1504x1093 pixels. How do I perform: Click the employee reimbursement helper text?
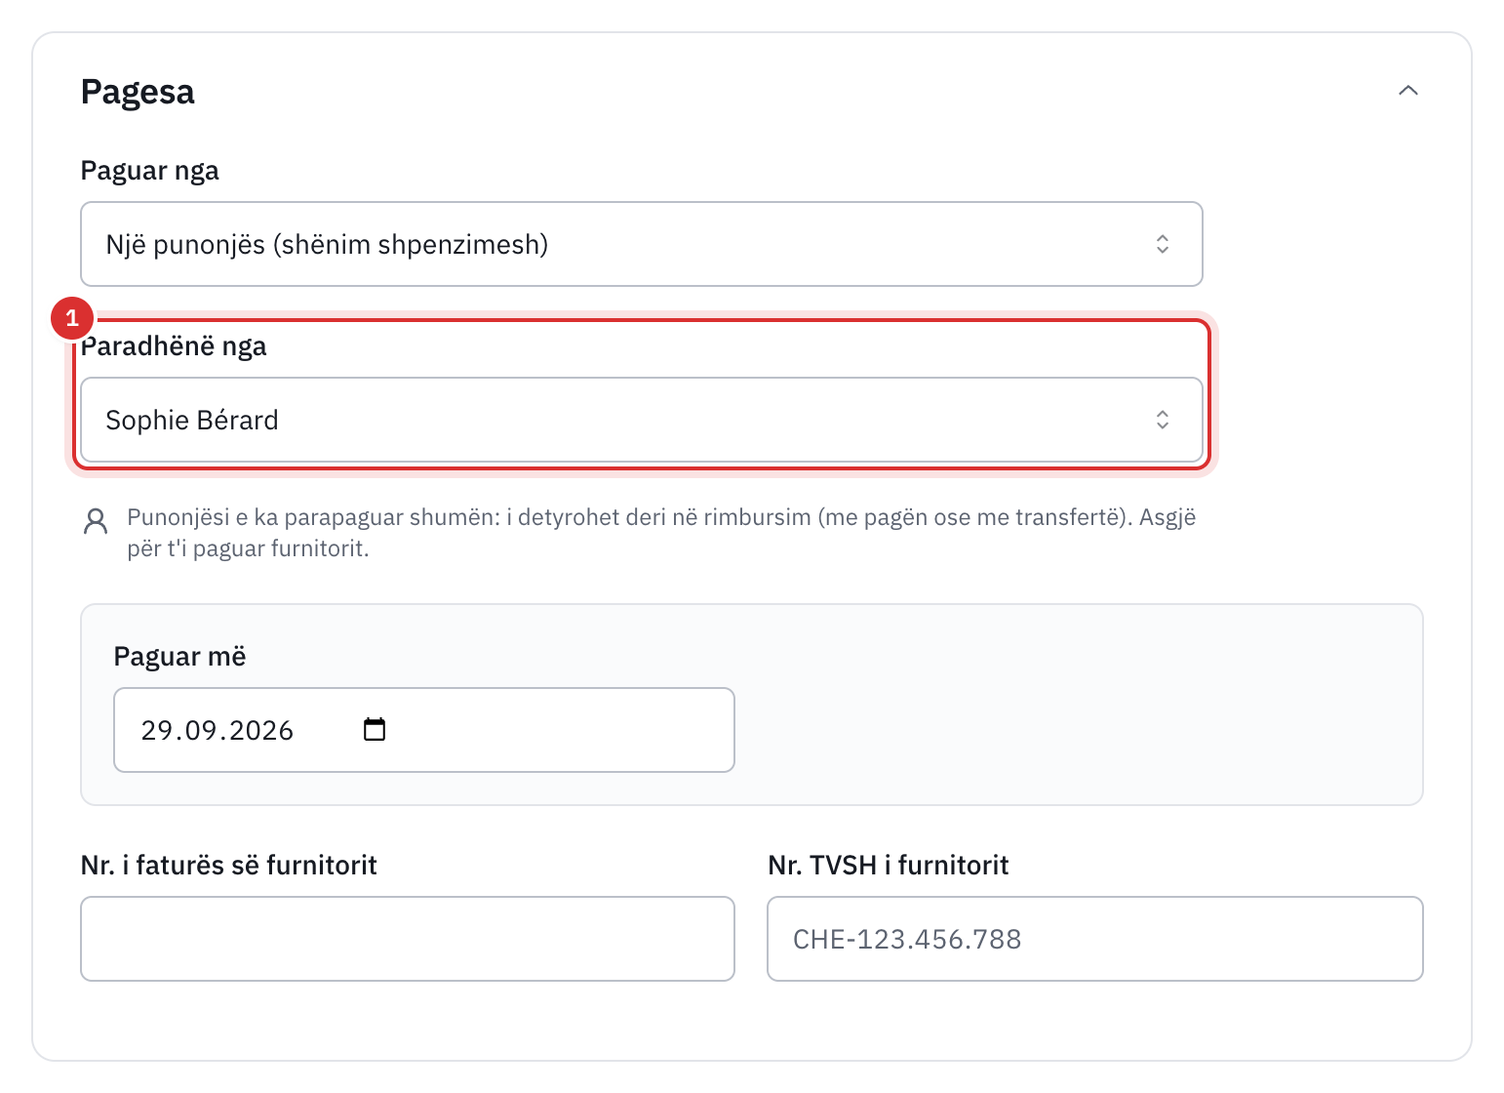click(x=661, y=533)
